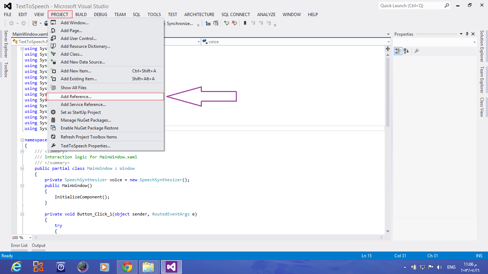Click the Add Resource Dictionary icon
Screen dimensions: 488x274
[53, 46]
